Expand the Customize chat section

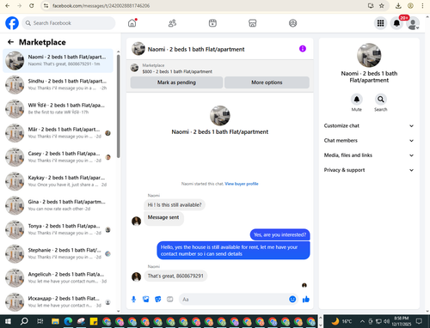(x=369, y=126)
